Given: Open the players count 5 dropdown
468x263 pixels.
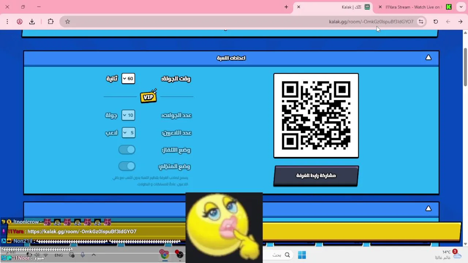Looking at the screenshot, I should 128,133.
